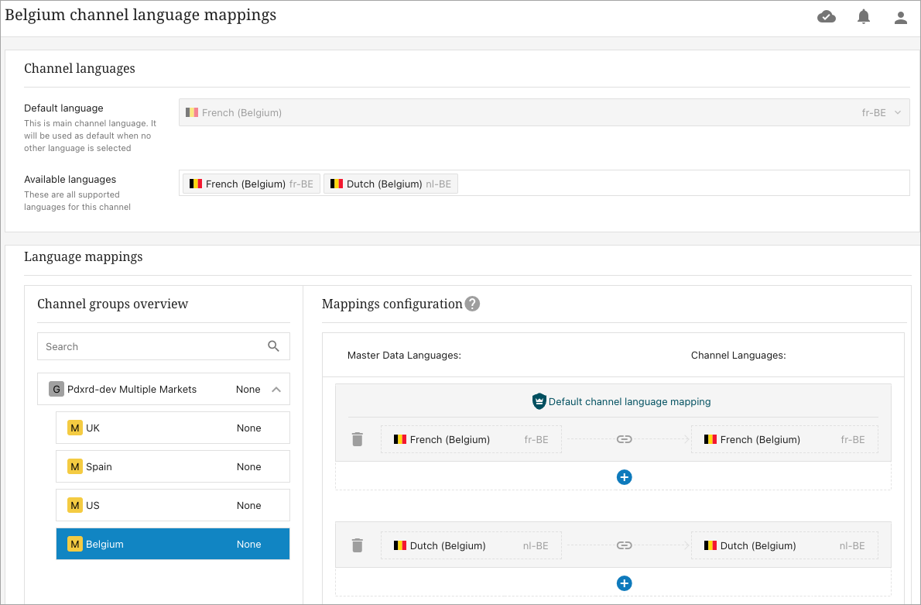Select the US channel
The image size is (921, 605).
click(173, 506)
